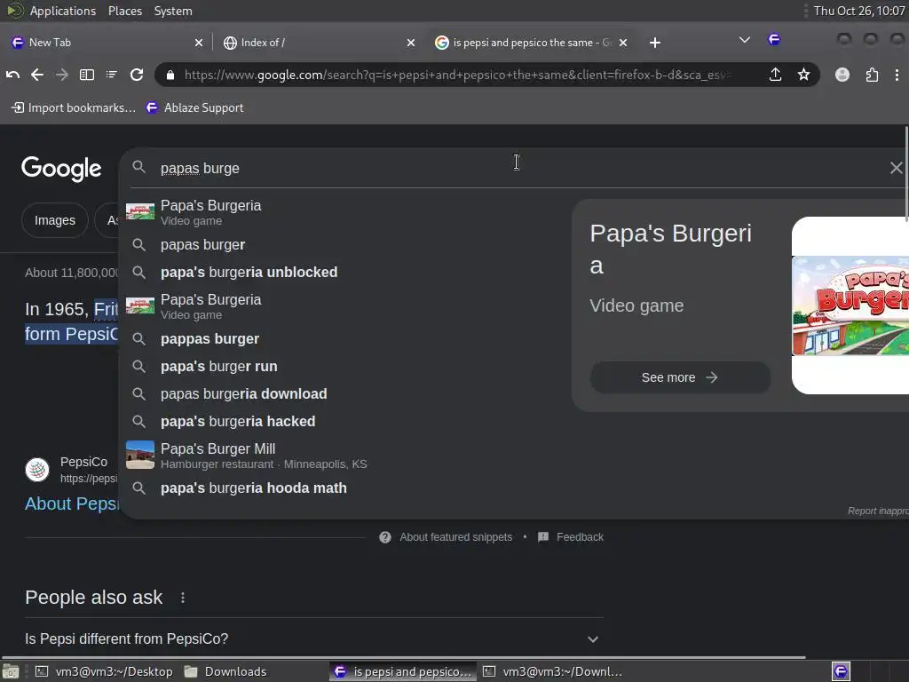Open a new tab with plus button
Viewport: 909px width, 682px height.
click(655, 43)
